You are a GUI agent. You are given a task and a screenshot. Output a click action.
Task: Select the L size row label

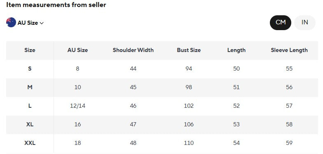[30, 106]
